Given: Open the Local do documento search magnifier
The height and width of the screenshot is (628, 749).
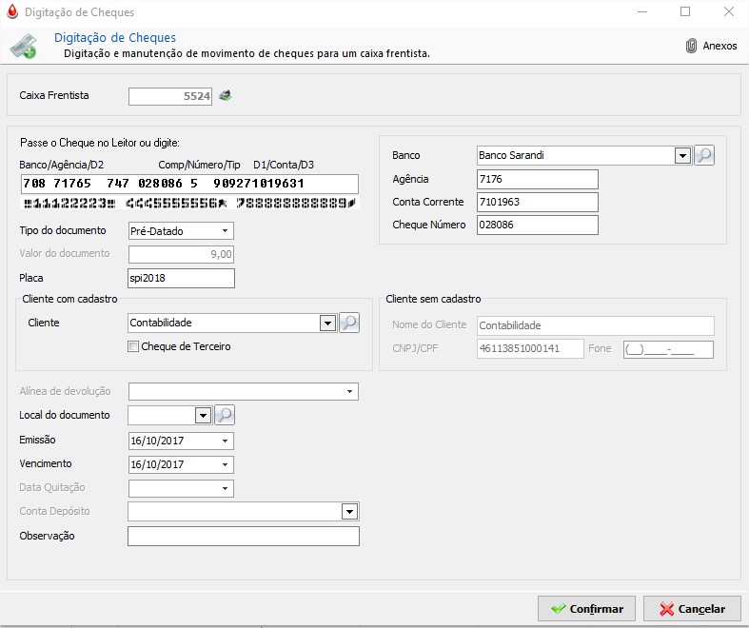Looking at the screenshot, I should [x=225, y=415].
